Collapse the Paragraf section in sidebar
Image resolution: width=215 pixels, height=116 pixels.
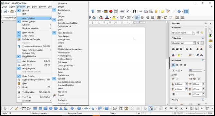click(x=172, y=60)
